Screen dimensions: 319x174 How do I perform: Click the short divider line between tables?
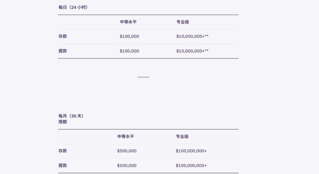tap(143, 77)
